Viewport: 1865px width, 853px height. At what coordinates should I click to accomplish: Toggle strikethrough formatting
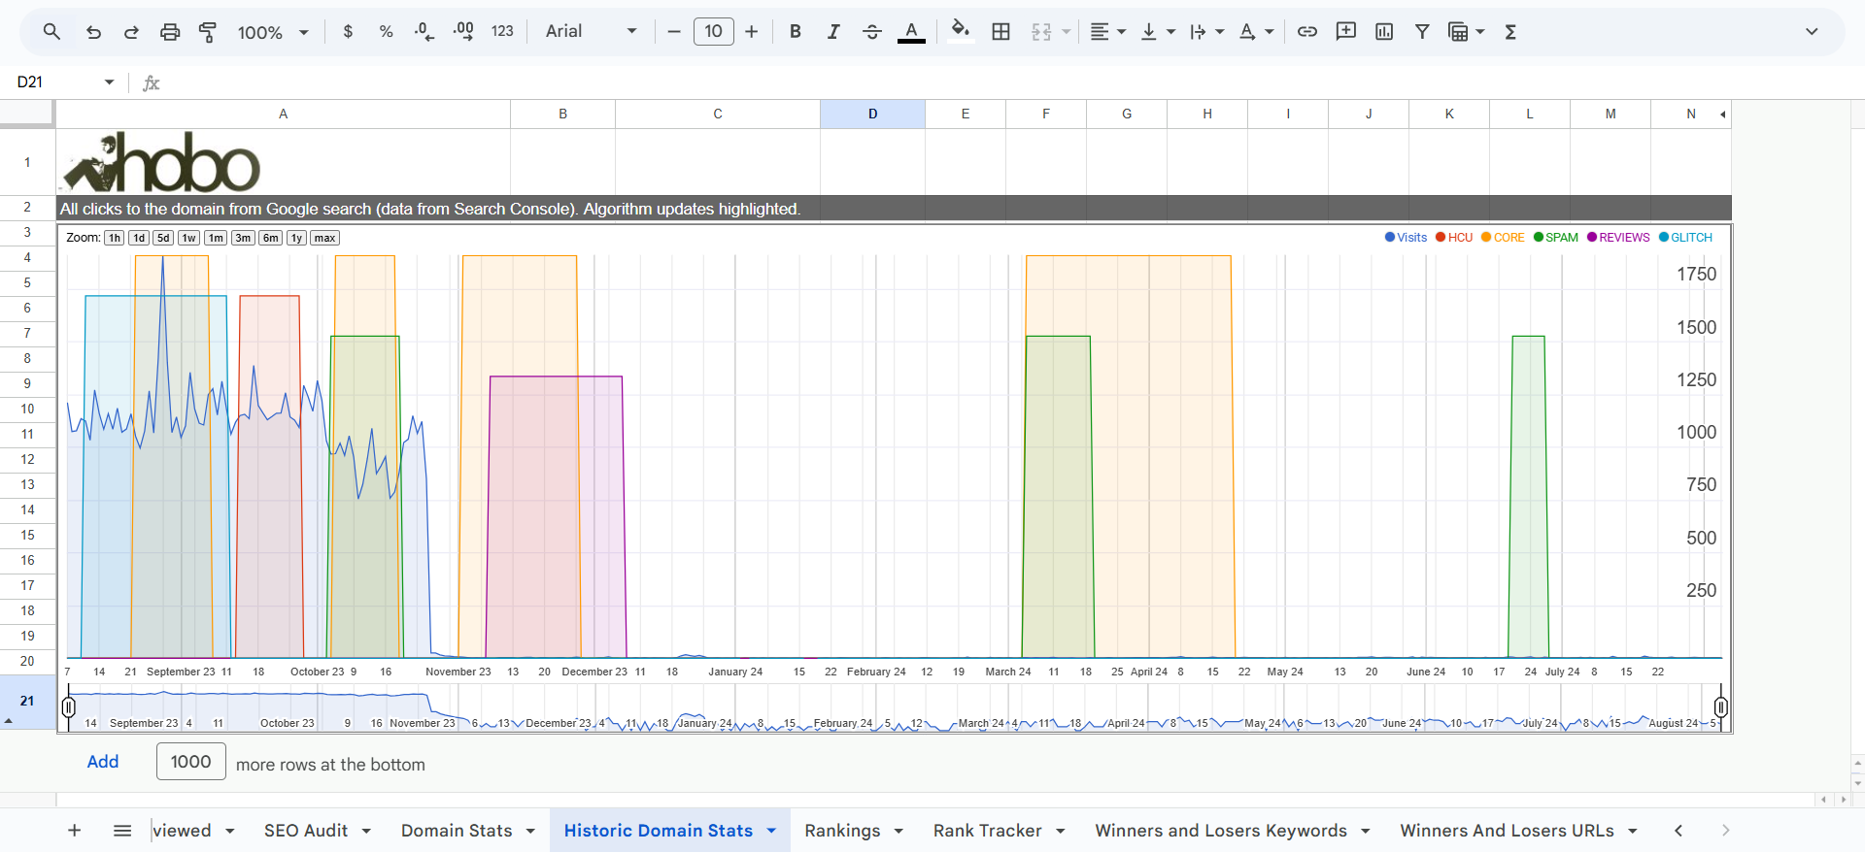871,32
